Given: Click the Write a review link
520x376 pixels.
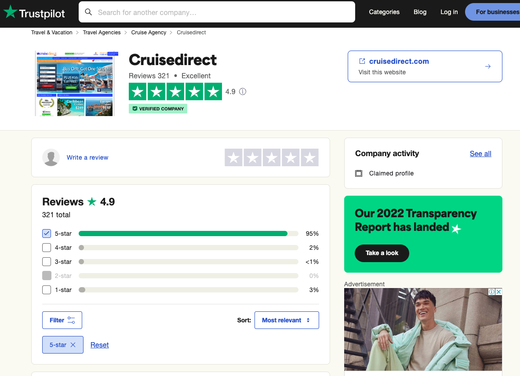Looking at the screenshot, I should tap(87, 157).
